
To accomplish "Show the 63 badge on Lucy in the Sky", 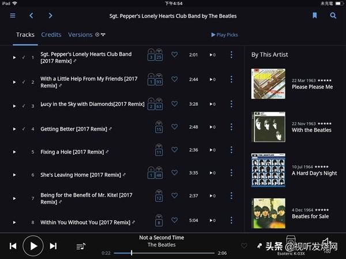I will [x=159, y=104].
